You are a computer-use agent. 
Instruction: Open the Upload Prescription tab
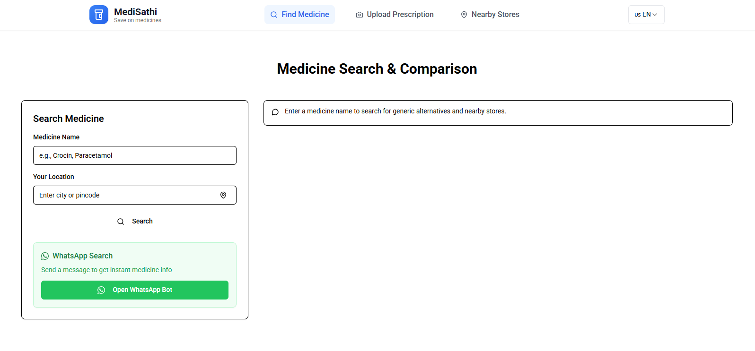[395, 15]
